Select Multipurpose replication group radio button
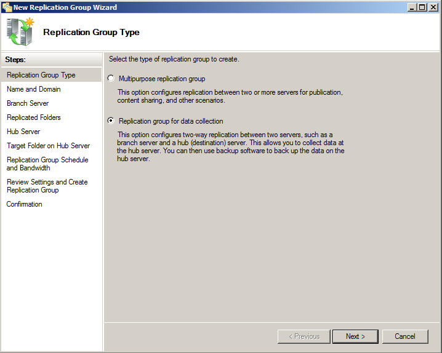442x353 pixels. [x=111, y=79]
